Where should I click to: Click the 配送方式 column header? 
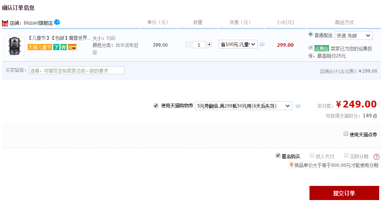(344, 22)
